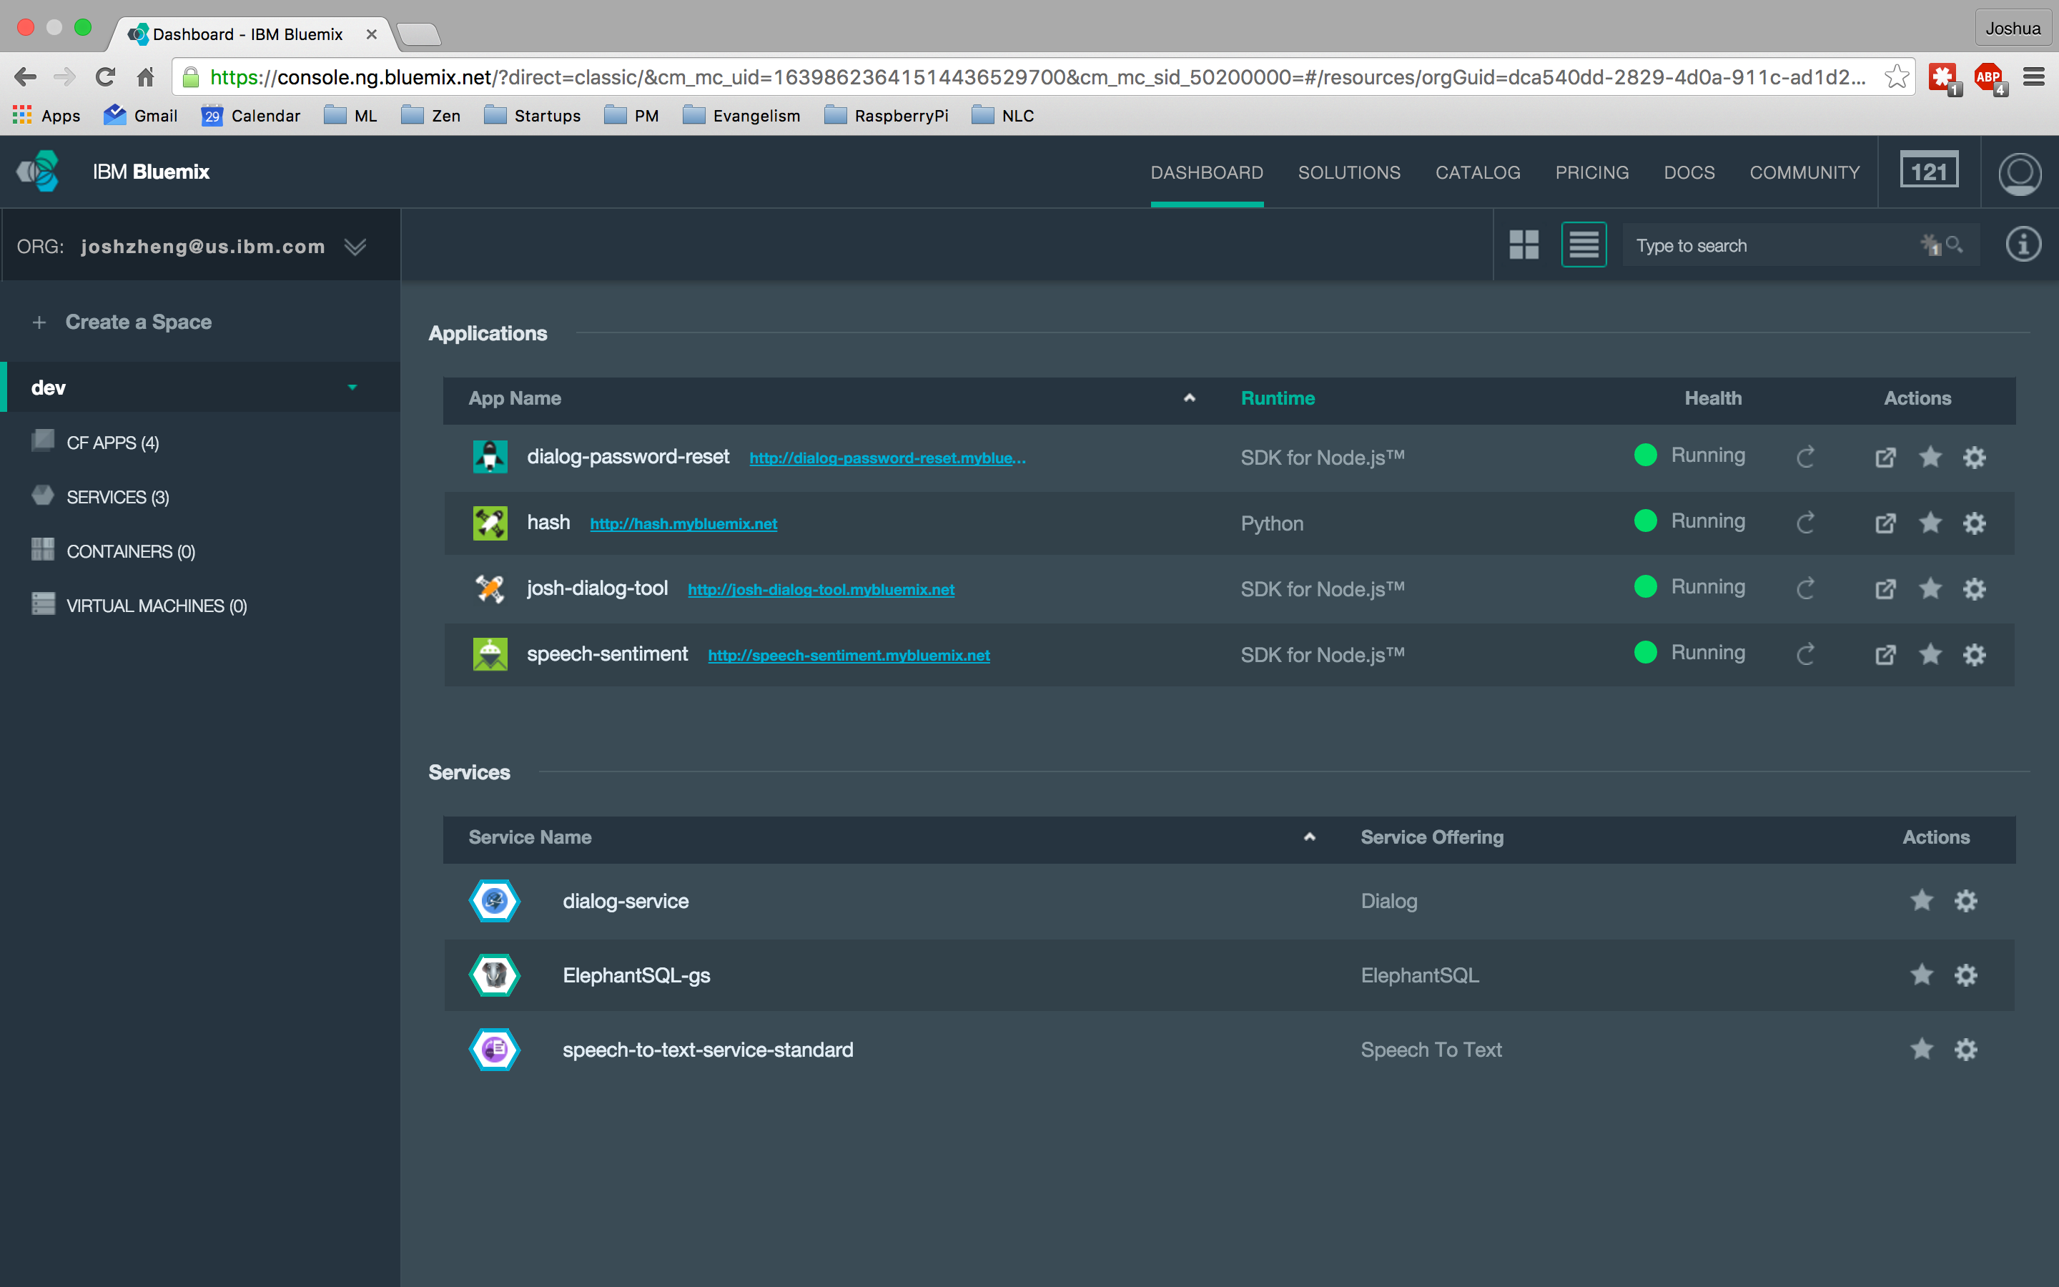Open the dialog-password-reset URL link
The height and width of the screenshot is (1287, 2059).
point(887,458)
